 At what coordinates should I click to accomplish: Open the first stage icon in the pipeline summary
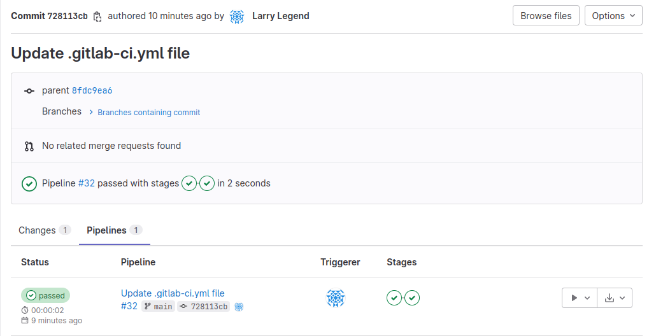[x=189, y=184]
